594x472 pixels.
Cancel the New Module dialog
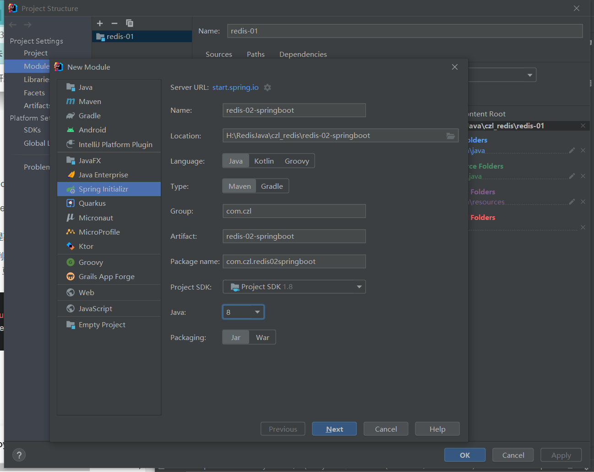pos(386,429)
